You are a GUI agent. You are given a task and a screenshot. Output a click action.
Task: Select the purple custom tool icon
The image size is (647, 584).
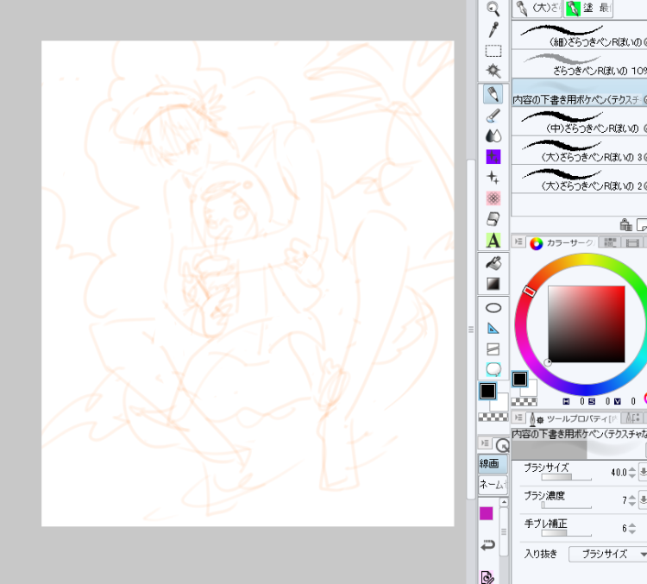click(x=493, y=157)
